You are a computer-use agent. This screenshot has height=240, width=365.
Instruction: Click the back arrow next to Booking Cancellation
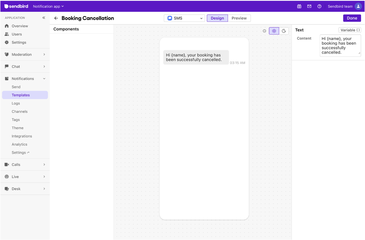[x=56, y=18]
